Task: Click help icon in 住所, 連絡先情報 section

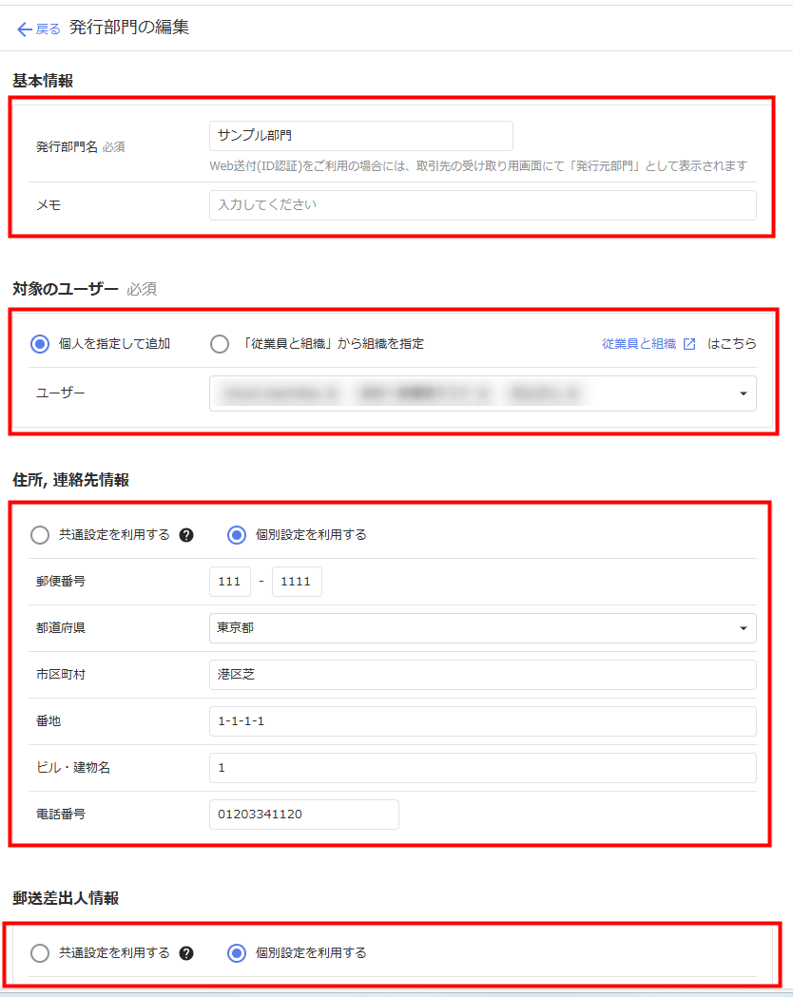Action: [186, 535]
